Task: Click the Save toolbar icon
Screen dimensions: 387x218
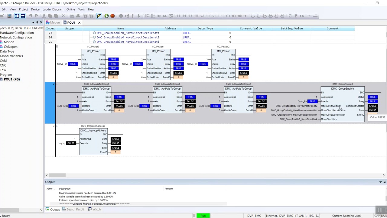Action: (9, 16)
